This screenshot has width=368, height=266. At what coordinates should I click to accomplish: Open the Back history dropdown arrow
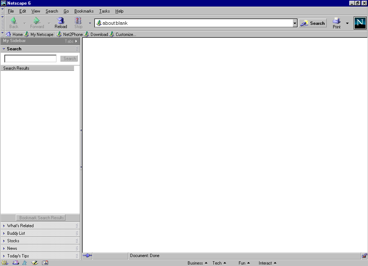point(25,23)
